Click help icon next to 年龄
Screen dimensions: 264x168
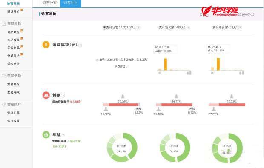pyautogui.click(x=63, y=135)
